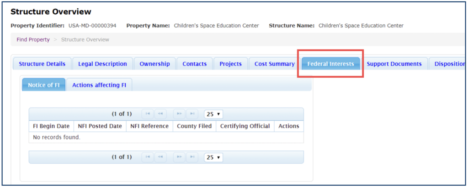The image size is (468, 188).
Task: Click last page icon in top paginator
Action: (192, 114)
